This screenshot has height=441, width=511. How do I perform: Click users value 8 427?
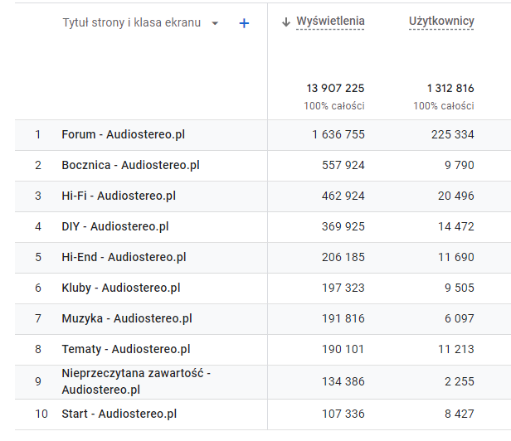(x=460, y=414)
